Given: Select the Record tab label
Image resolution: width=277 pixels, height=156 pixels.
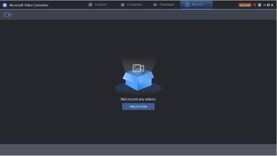Looking at the screenshot, I should click(x=197, y=5).
